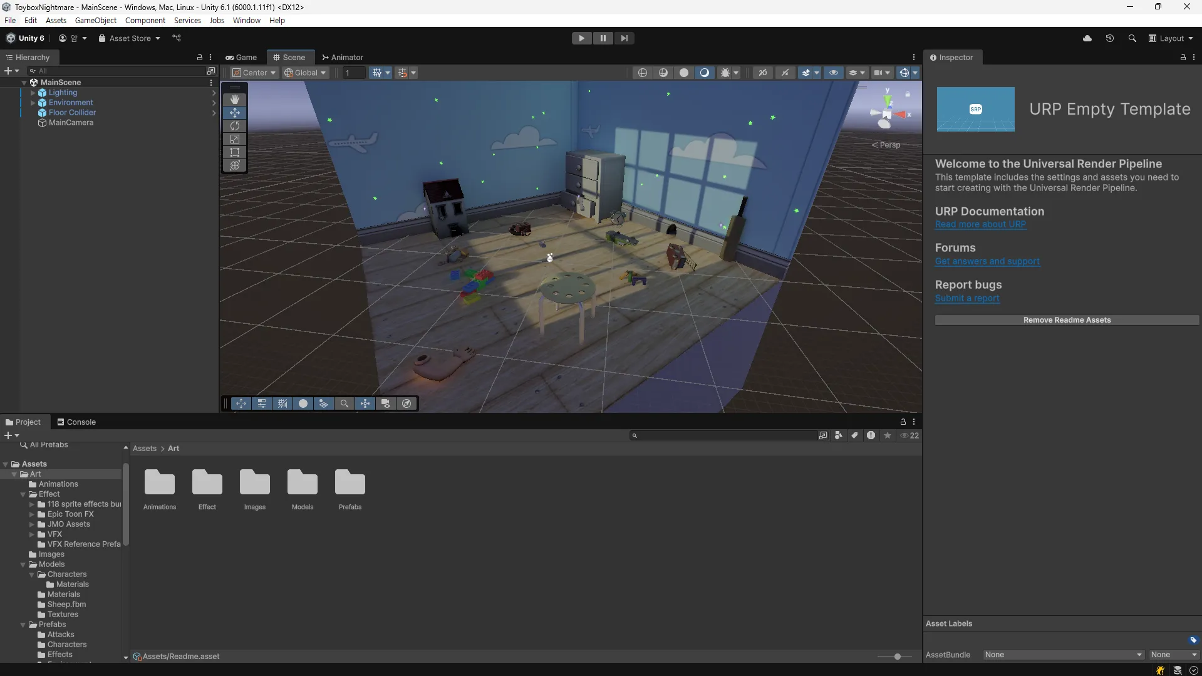Screen dimensions: 1202x676
Task: Click the grid snap value field
Action: click(x=354, y=73)
